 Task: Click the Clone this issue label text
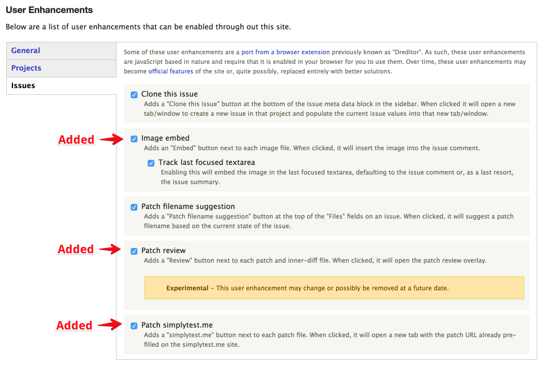tap(169, 94)
